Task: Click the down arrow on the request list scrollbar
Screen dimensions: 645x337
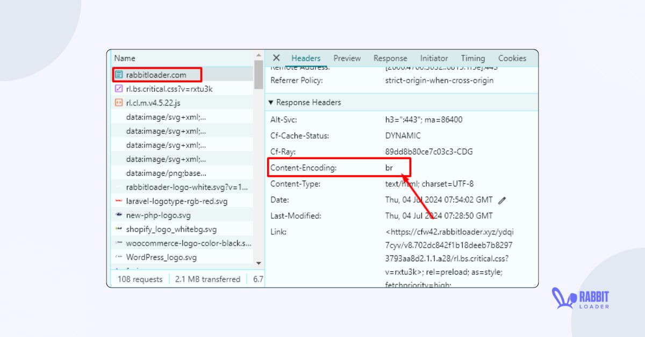Action: pyautogui.click(x=260, y=263)
